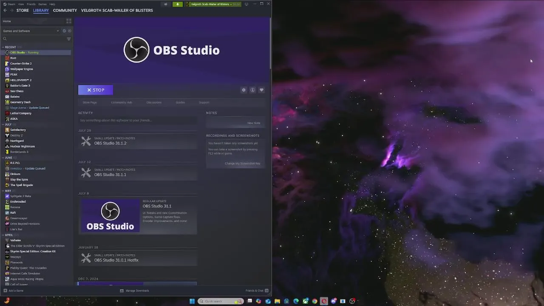The height and width of the screenshot is (306, 544).
Task: Open OBS Studio taskbar icon
Action: [x=352, y=301]
